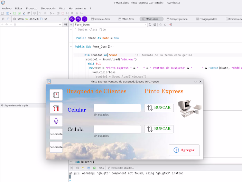242x182 pixels.
Task: Pause the running program
Action: 58,13
